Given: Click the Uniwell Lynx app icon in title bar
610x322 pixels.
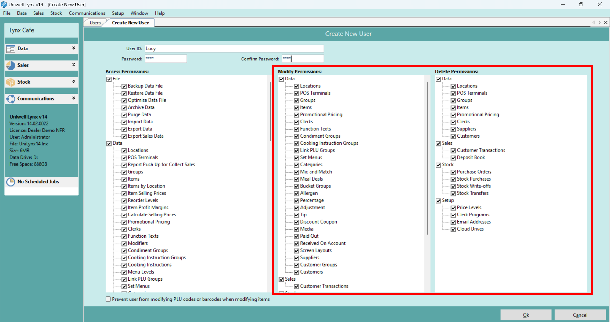Looking at the screenshot, I should tap(4, 5).
